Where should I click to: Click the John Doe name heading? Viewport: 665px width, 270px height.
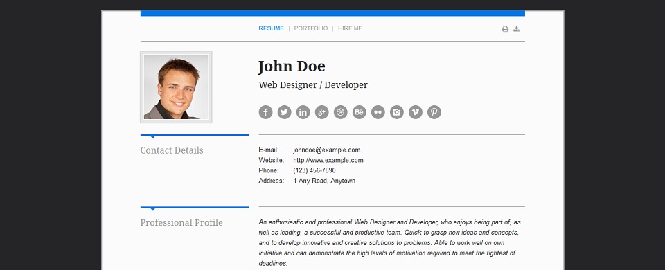tap(292, 66)
